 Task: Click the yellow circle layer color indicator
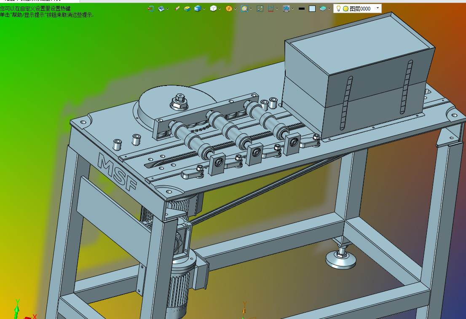click(345, 8)
